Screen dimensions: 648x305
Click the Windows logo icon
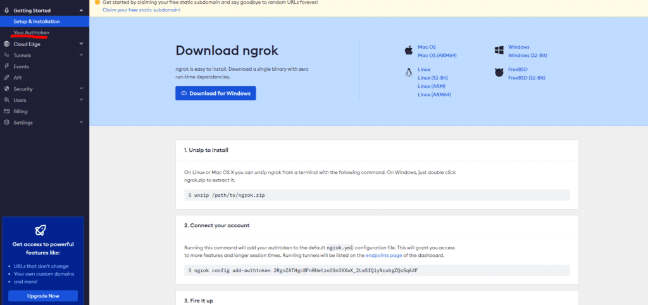(x=499, y=51)
